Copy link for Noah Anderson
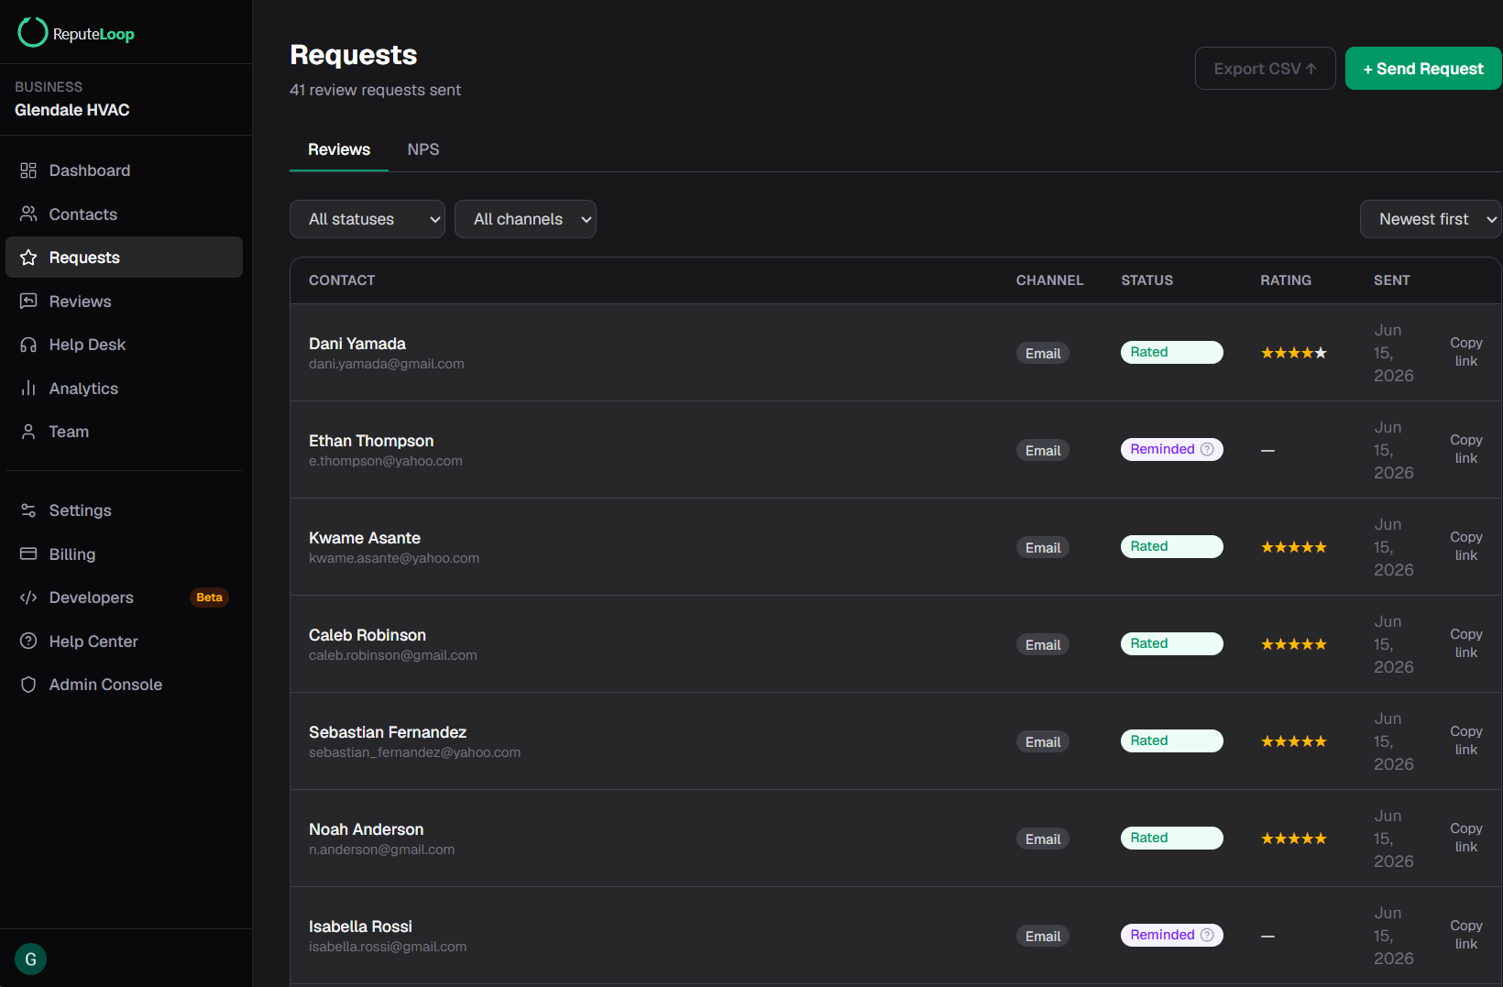 coord(1465,838)
